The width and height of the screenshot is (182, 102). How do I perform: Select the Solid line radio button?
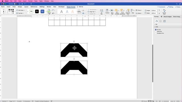[x=156, y=31]
